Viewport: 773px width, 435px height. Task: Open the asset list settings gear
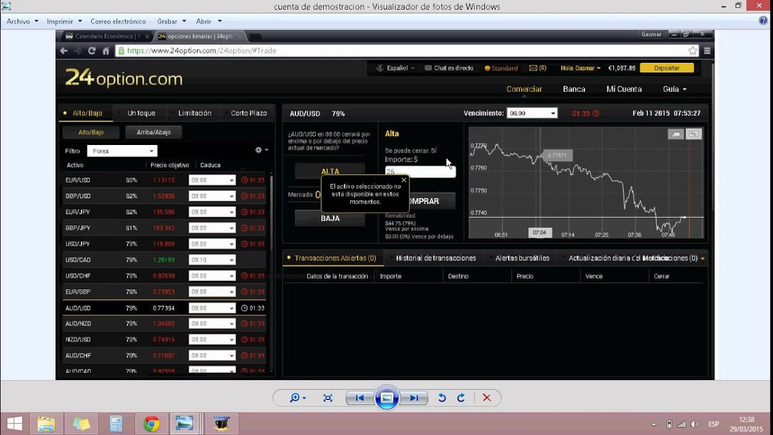(x=261, y=150)
